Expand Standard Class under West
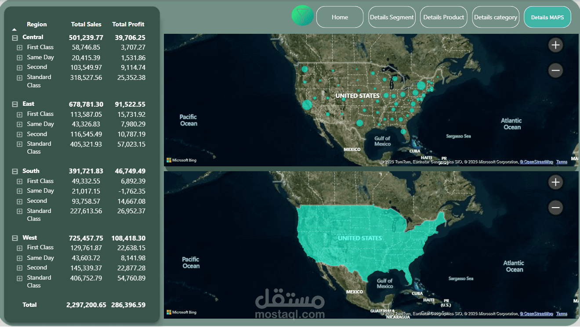 point(19,278)
